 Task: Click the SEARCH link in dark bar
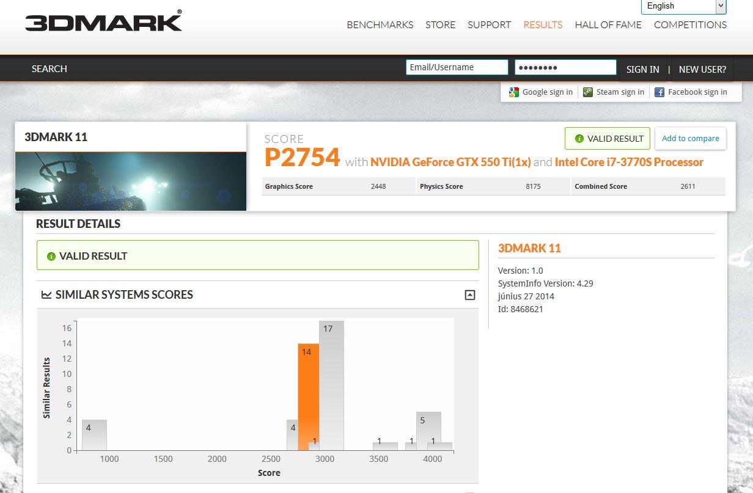pyautogui.click(x=50, y=69)
